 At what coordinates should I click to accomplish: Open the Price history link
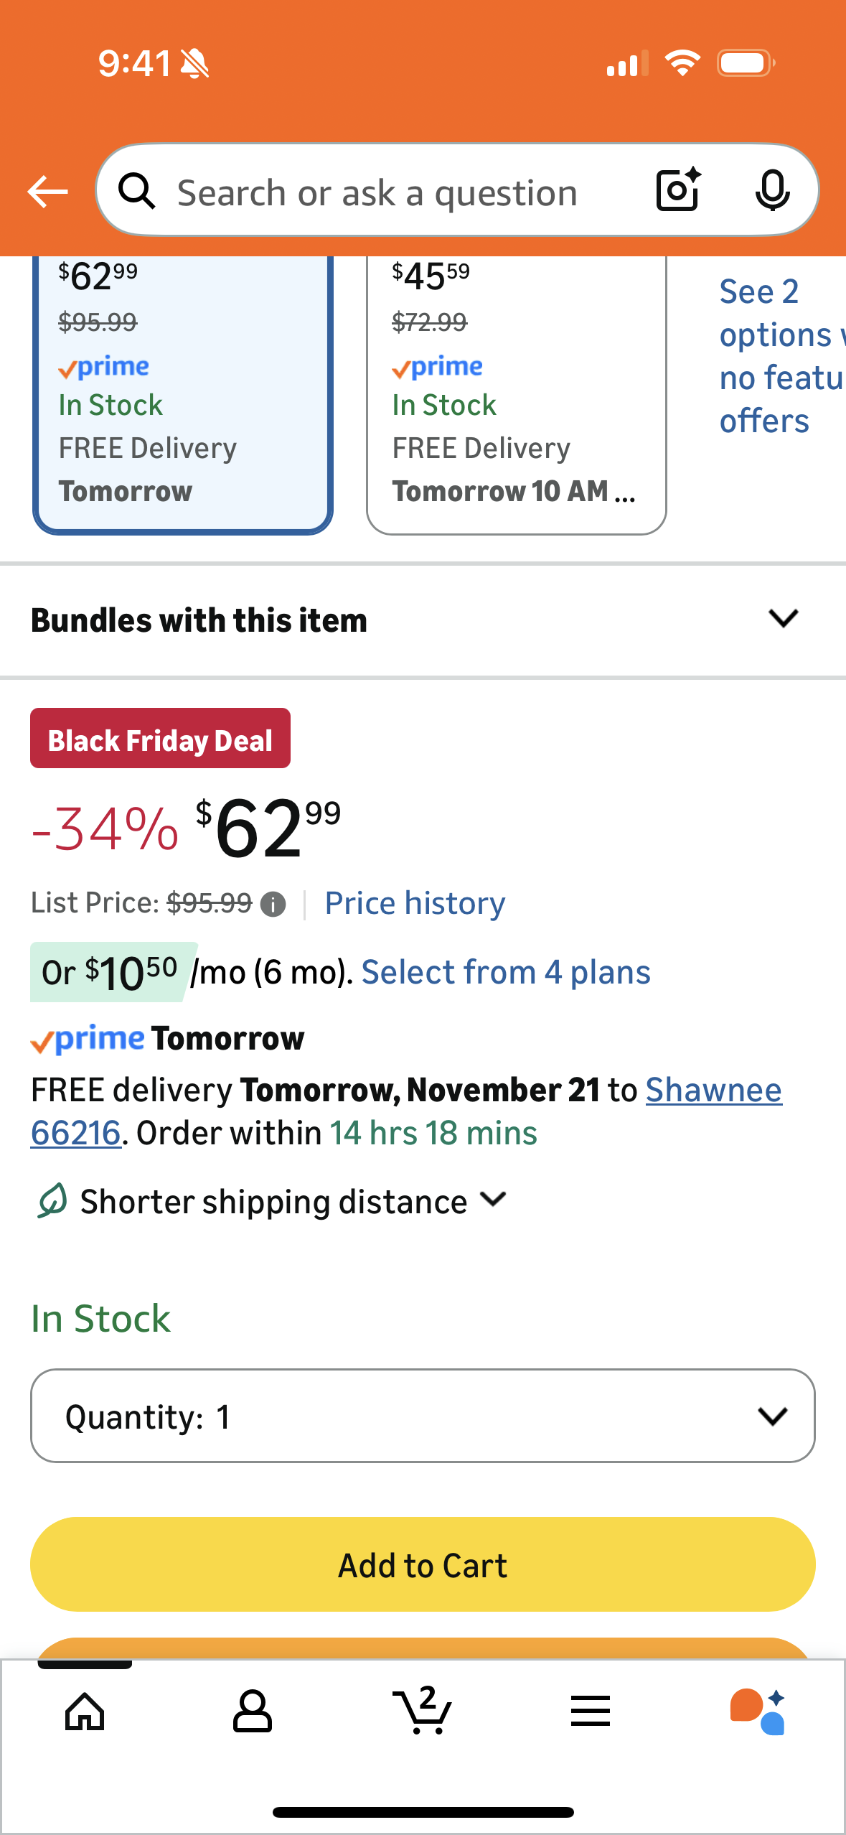click(415, 903)
